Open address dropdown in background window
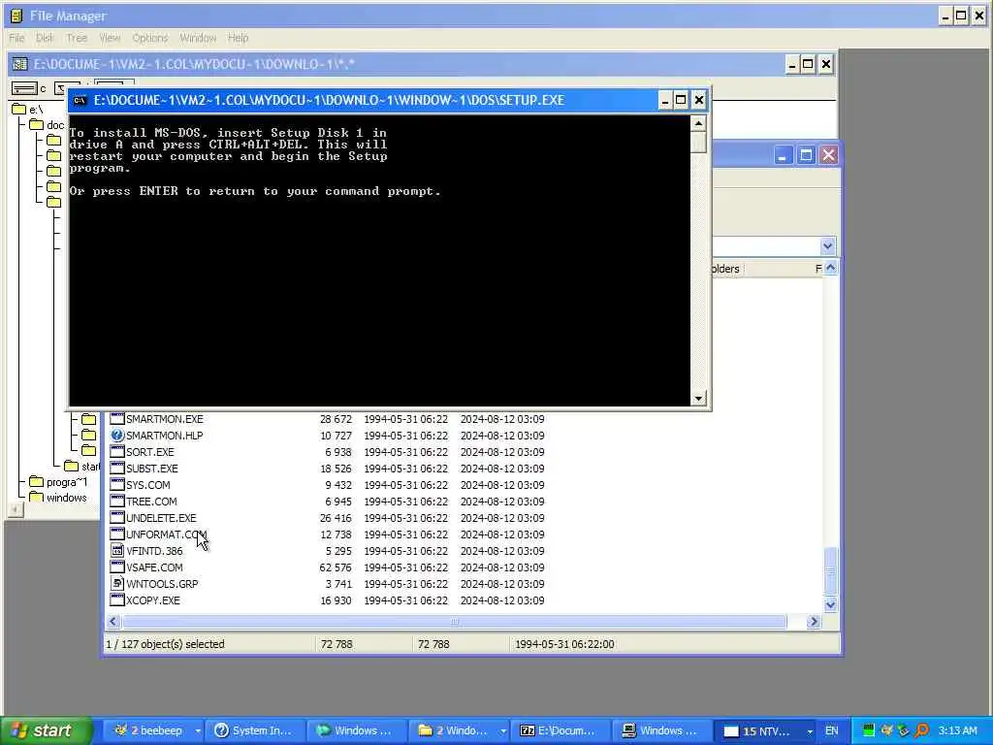The height and width of the screenshot is (745, 993). coord(828,245)
